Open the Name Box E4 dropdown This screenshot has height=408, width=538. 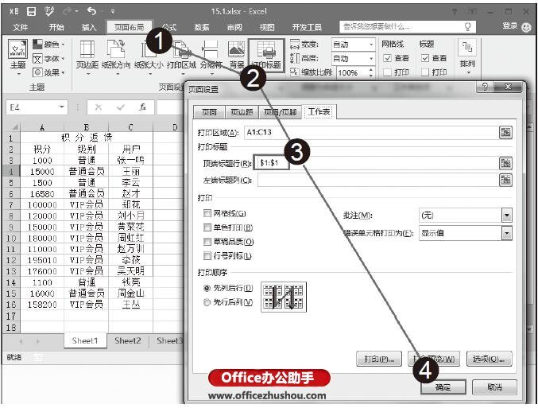pos(61,107)
